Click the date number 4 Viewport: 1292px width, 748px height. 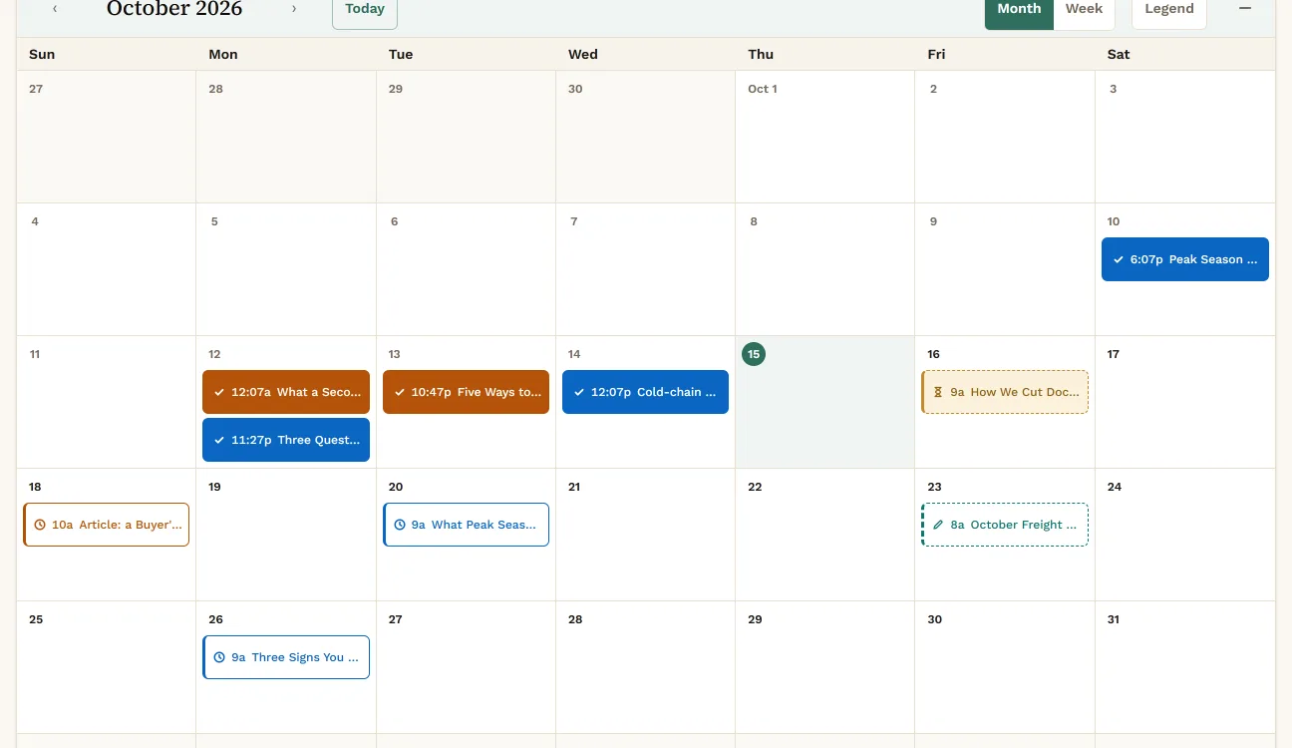(x=35, y=221)
